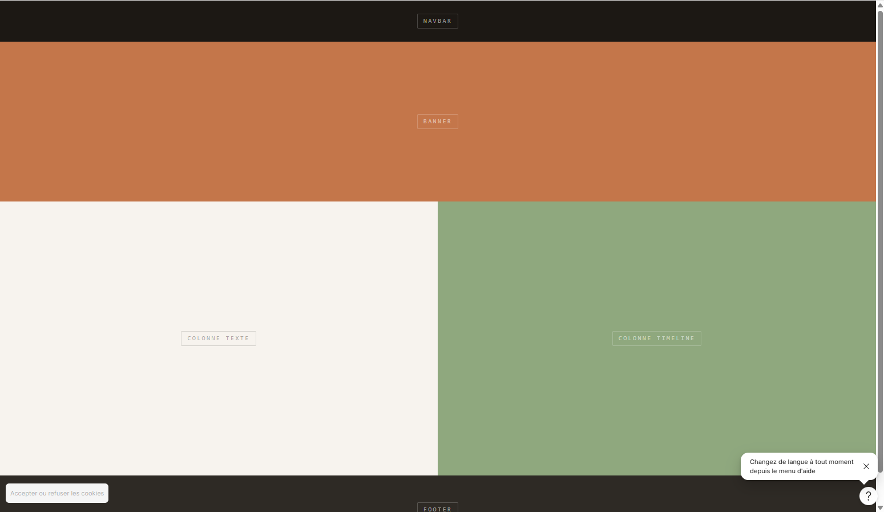Click the BANNER label box
Image resolution: width=884 pixels, height=512 pixels.
click(x=437, y=122)
